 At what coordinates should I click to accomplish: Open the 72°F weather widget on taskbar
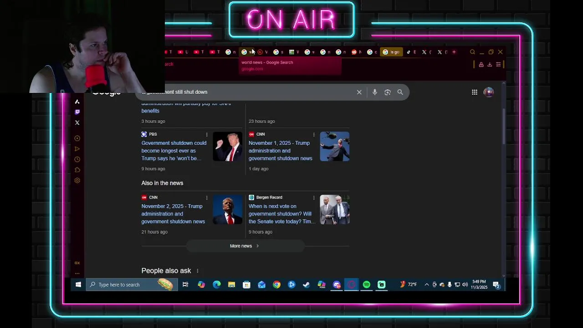409,285
